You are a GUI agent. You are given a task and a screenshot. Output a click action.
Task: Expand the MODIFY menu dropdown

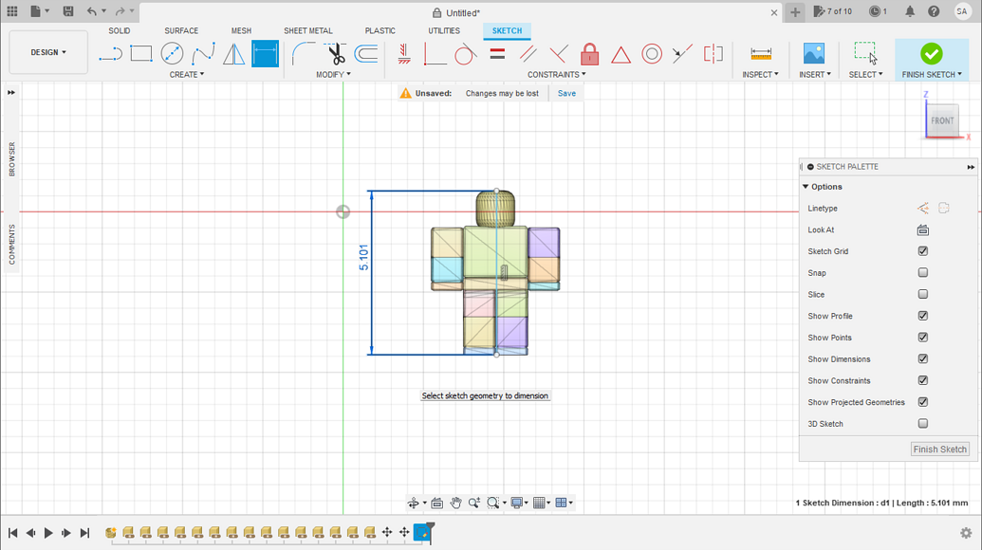[x=333, y=75]
